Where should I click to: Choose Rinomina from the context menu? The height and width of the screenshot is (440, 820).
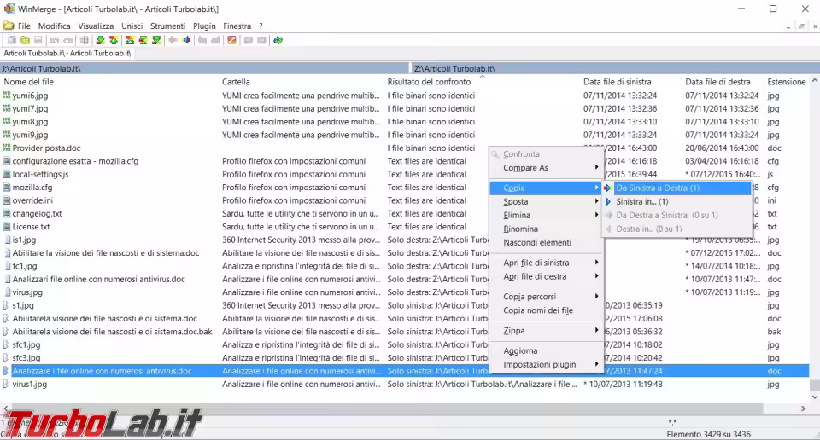520,229
